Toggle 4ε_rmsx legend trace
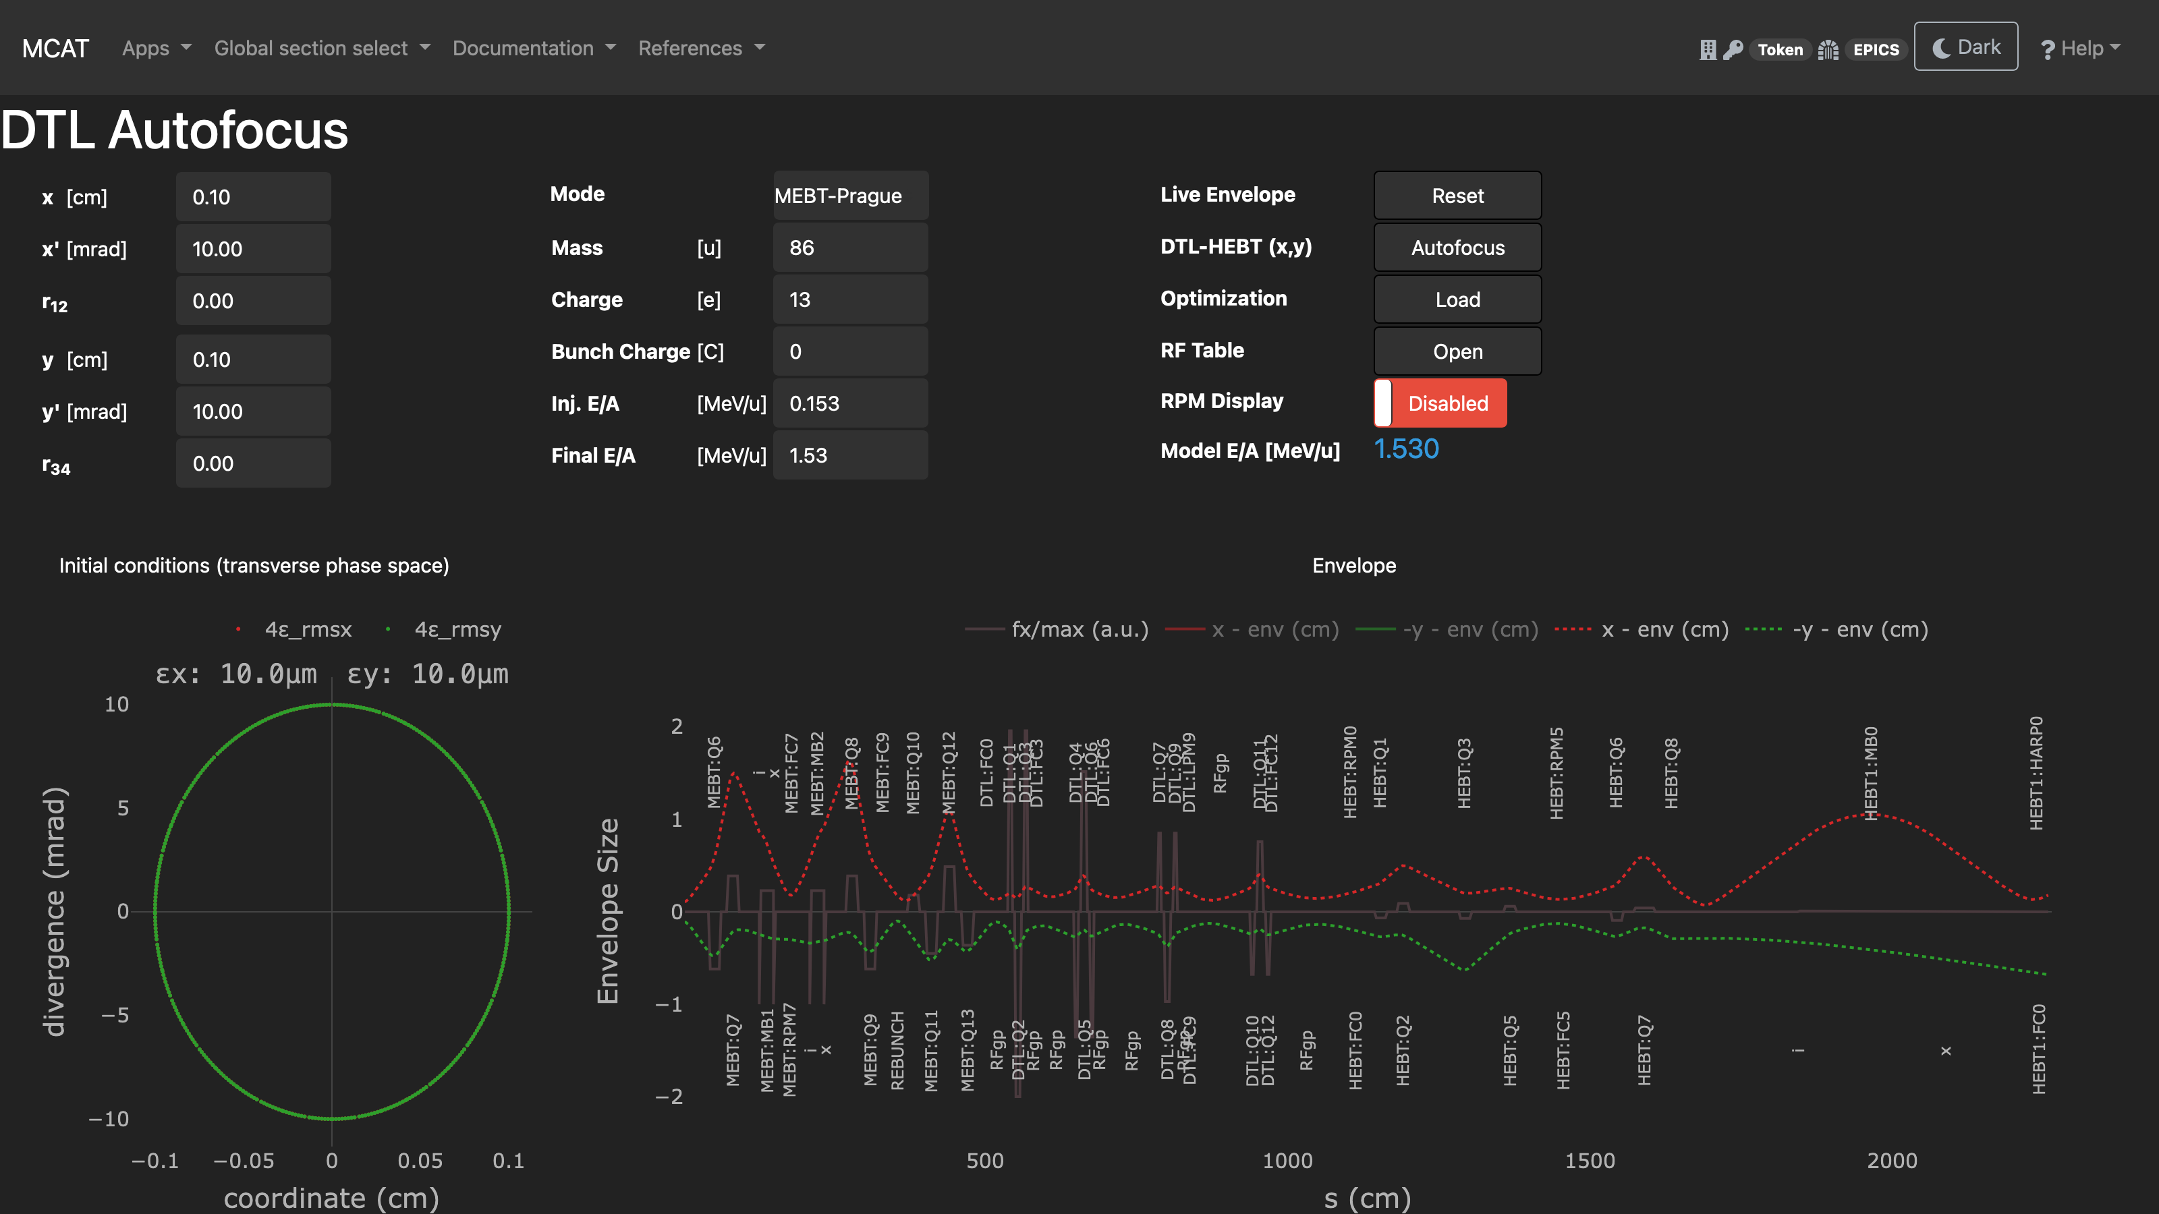Image resolution: width=2159 pixels, height=1214 pixels. pyautogui.click(x=294, y=629)
